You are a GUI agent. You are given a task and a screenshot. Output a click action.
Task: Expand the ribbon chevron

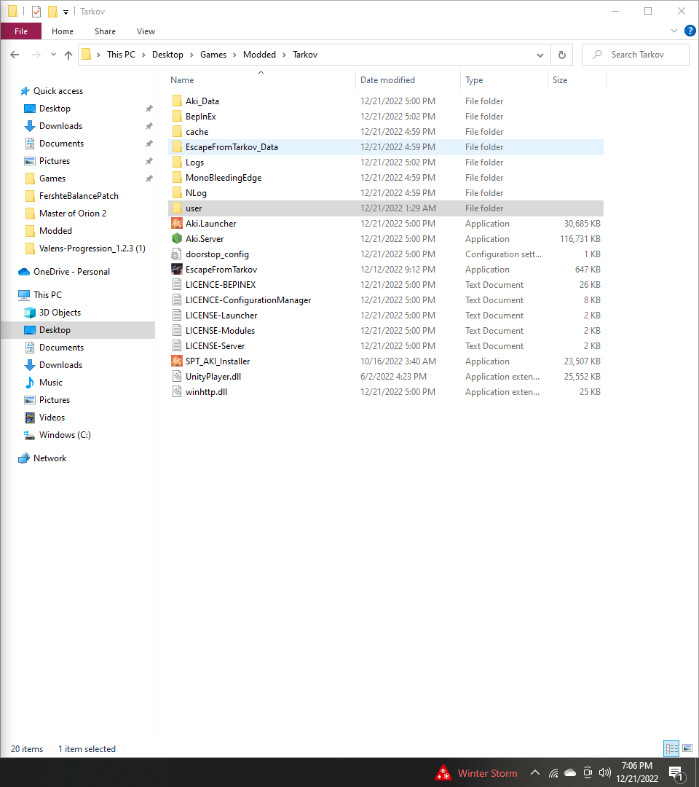[674, 31]
